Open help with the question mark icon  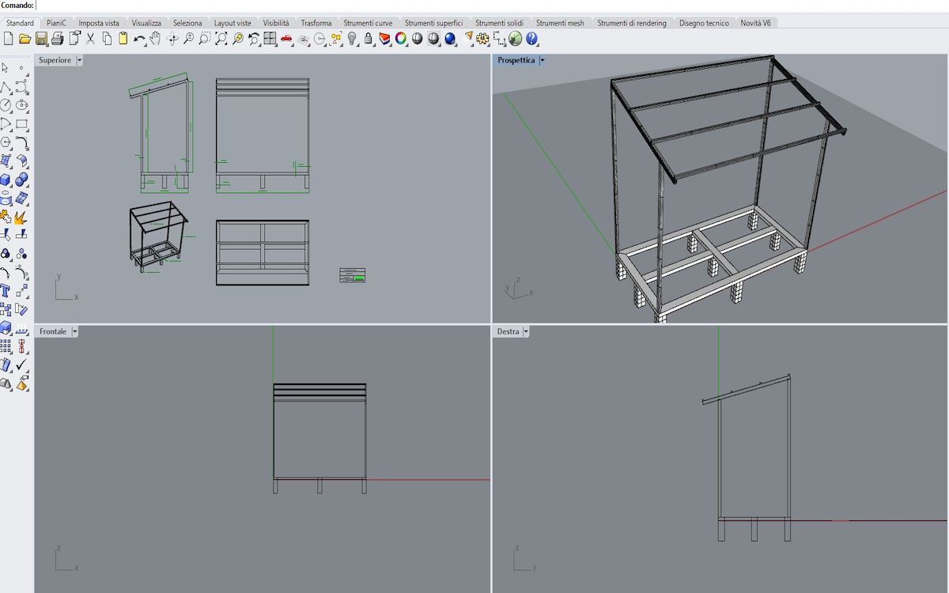(532, 38)
